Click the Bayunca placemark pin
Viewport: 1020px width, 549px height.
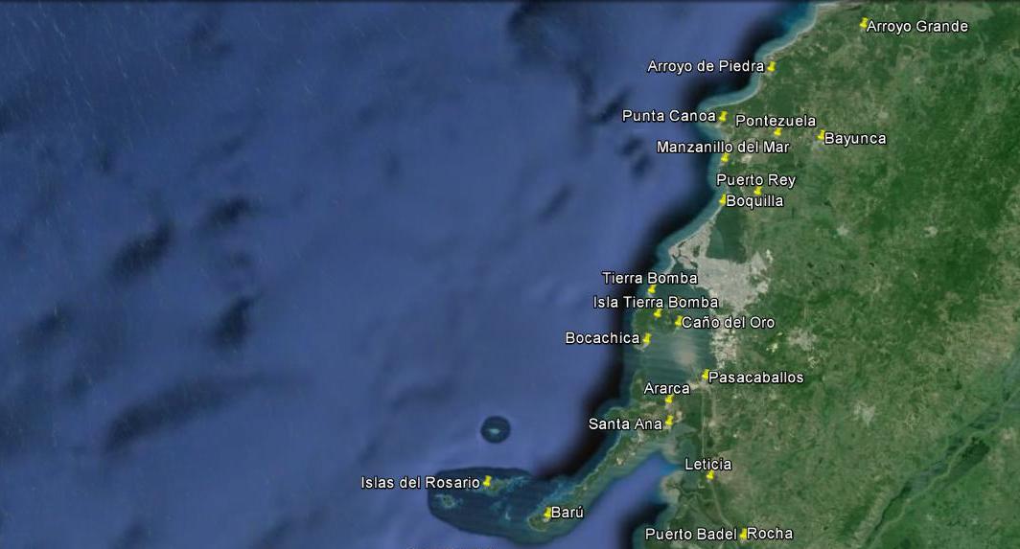coord(822,135)
